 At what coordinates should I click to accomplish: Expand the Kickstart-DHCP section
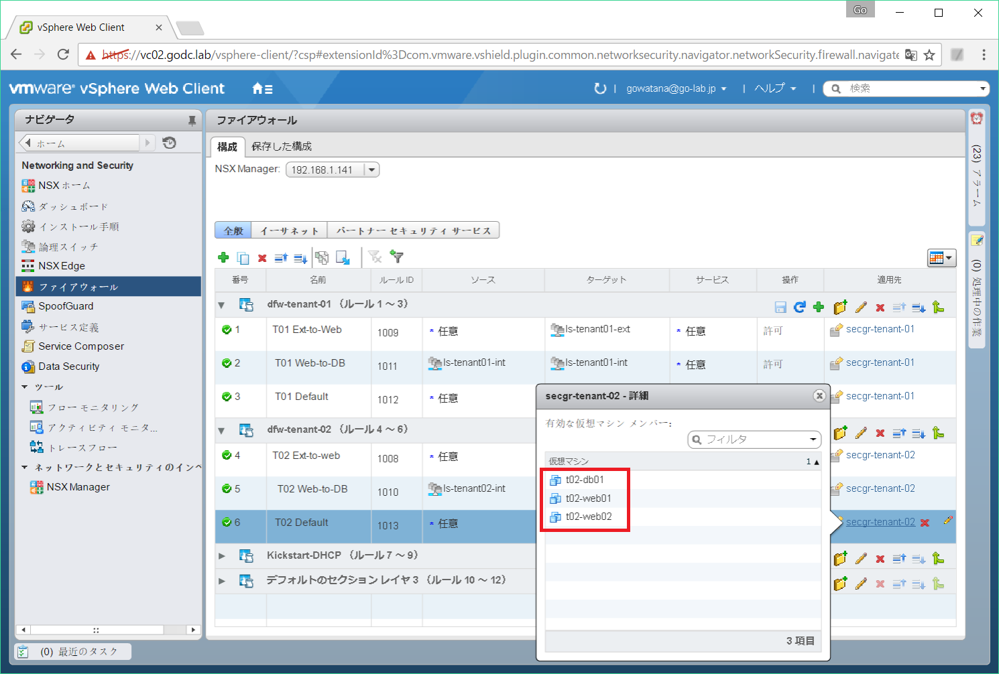222,556
